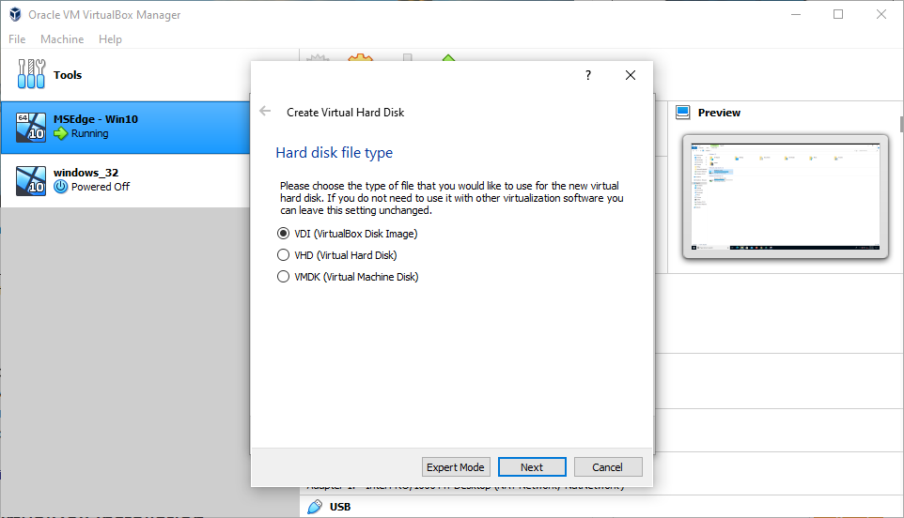Click the windows_32 OS icon

point(31,181)
